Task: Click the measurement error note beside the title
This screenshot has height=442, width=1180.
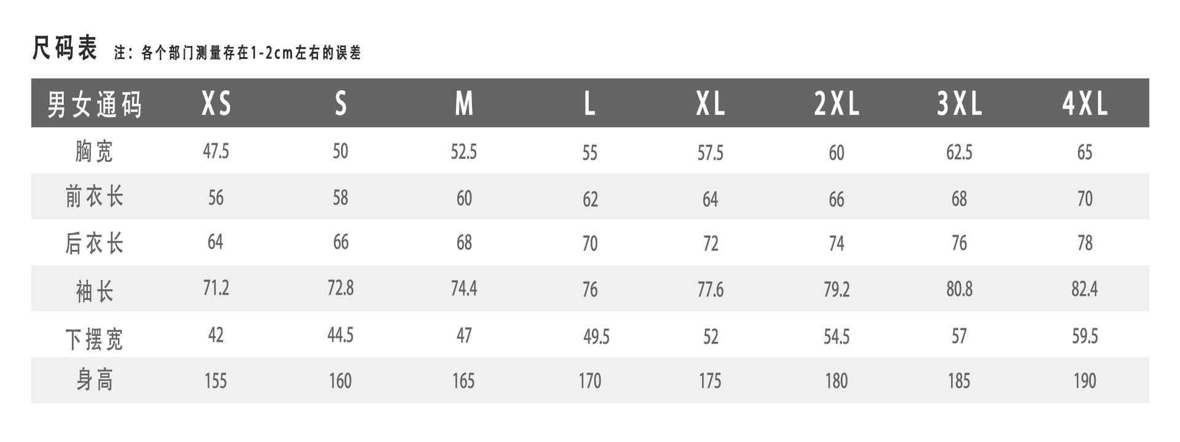Action: [x=238, y=53]
